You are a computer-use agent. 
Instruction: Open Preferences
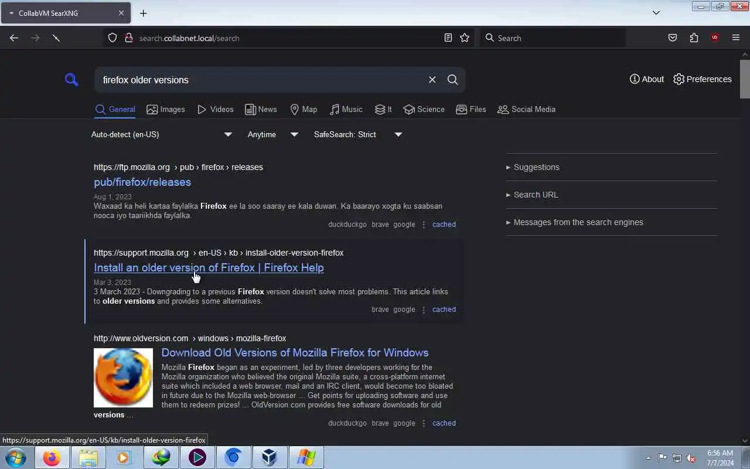pos(702,79)
